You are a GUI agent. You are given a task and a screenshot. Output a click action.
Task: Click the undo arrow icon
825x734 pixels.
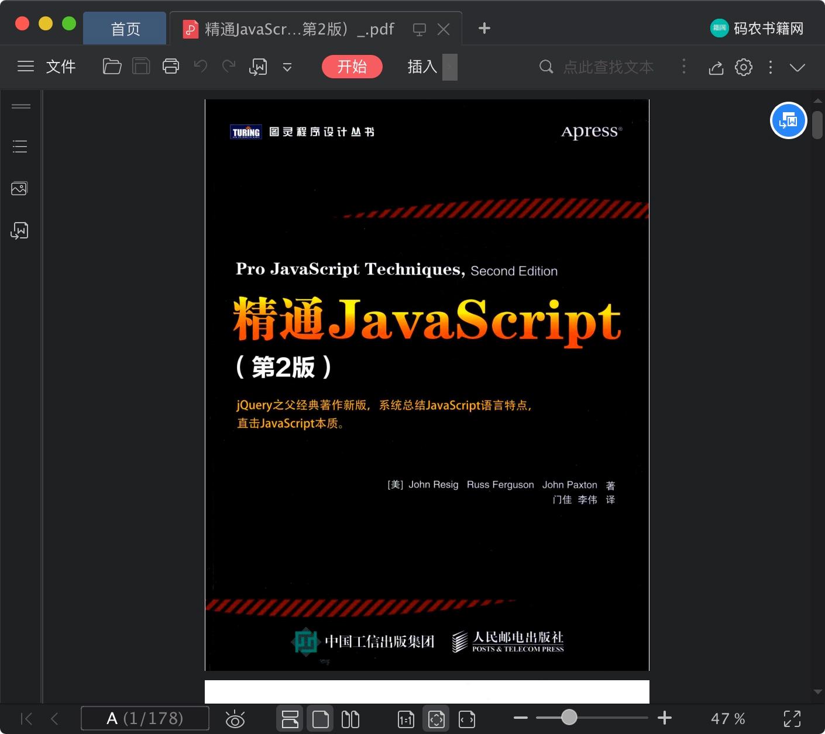click(201, 67)
